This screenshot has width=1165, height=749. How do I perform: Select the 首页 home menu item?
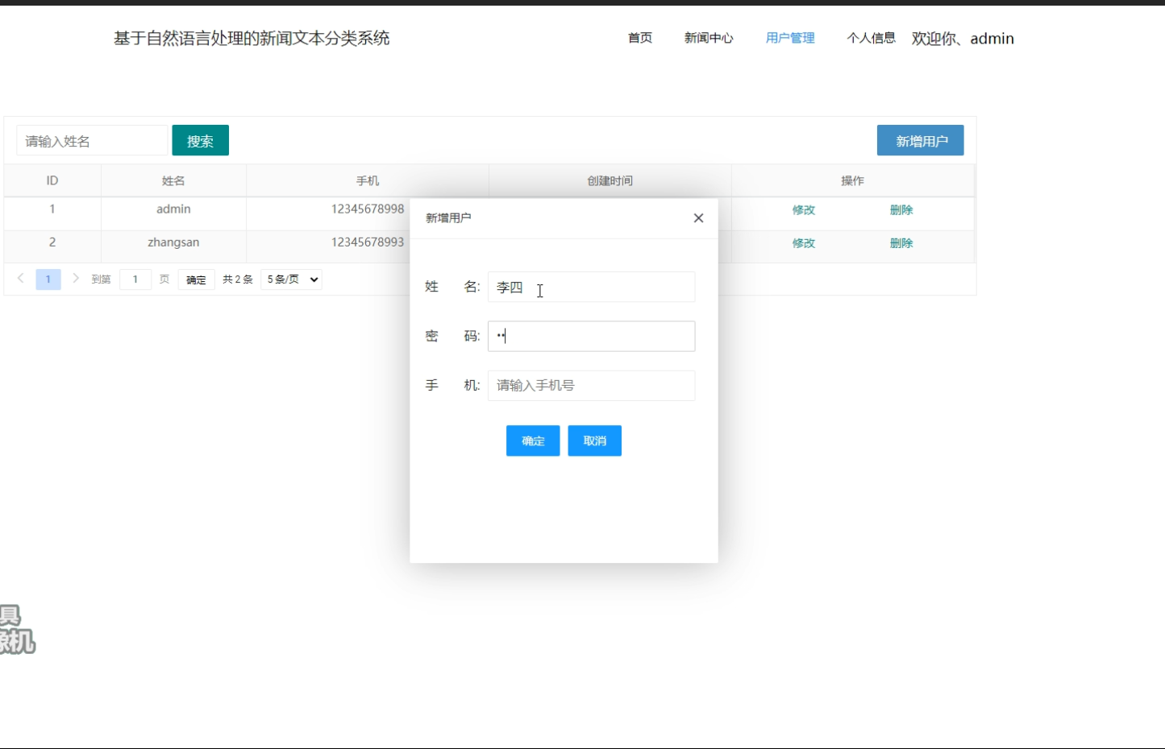click(x=639, y=38)
